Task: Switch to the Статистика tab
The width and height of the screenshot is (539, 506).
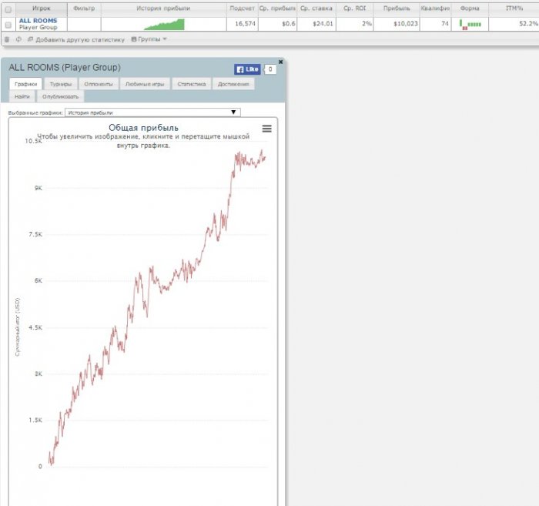Action: [192, 84]
